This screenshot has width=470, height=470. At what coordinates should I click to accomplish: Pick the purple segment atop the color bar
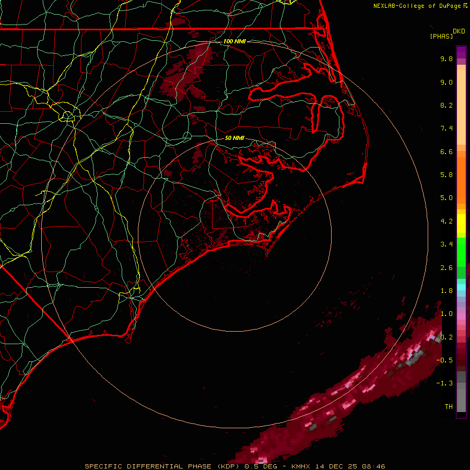(x=461, y=52)
